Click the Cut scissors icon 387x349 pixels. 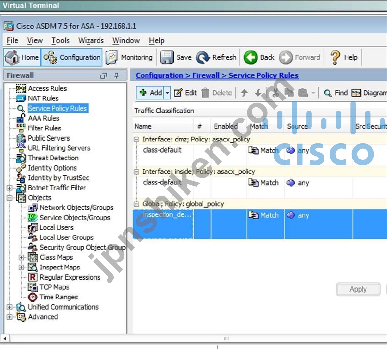pyautogui.click(x=275, y=93)
